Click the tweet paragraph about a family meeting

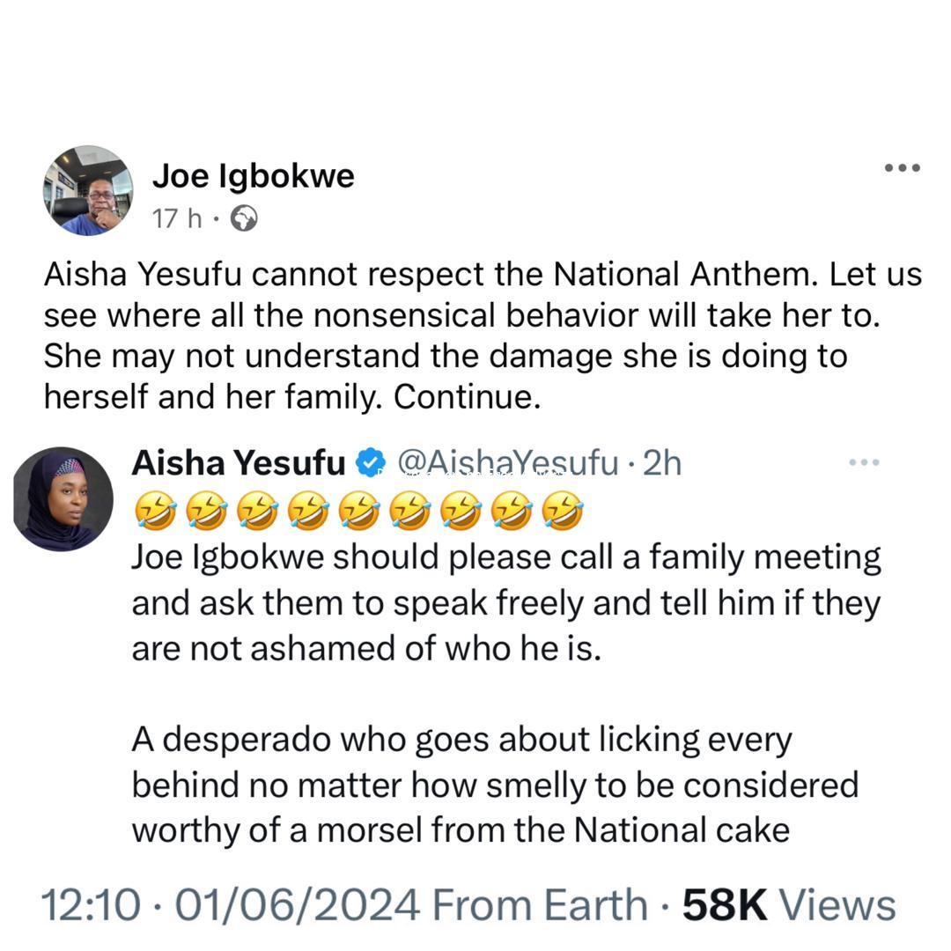[505, 603]
